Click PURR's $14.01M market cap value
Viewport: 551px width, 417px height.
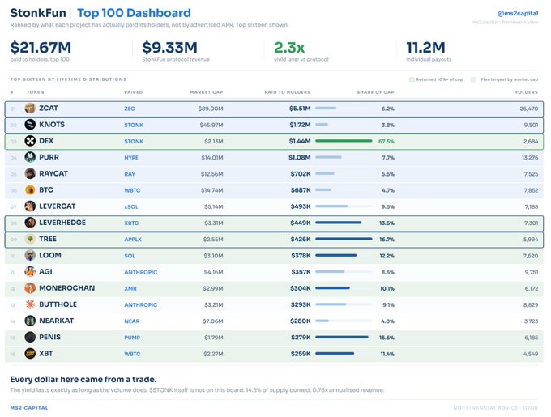tap(212, 158)
